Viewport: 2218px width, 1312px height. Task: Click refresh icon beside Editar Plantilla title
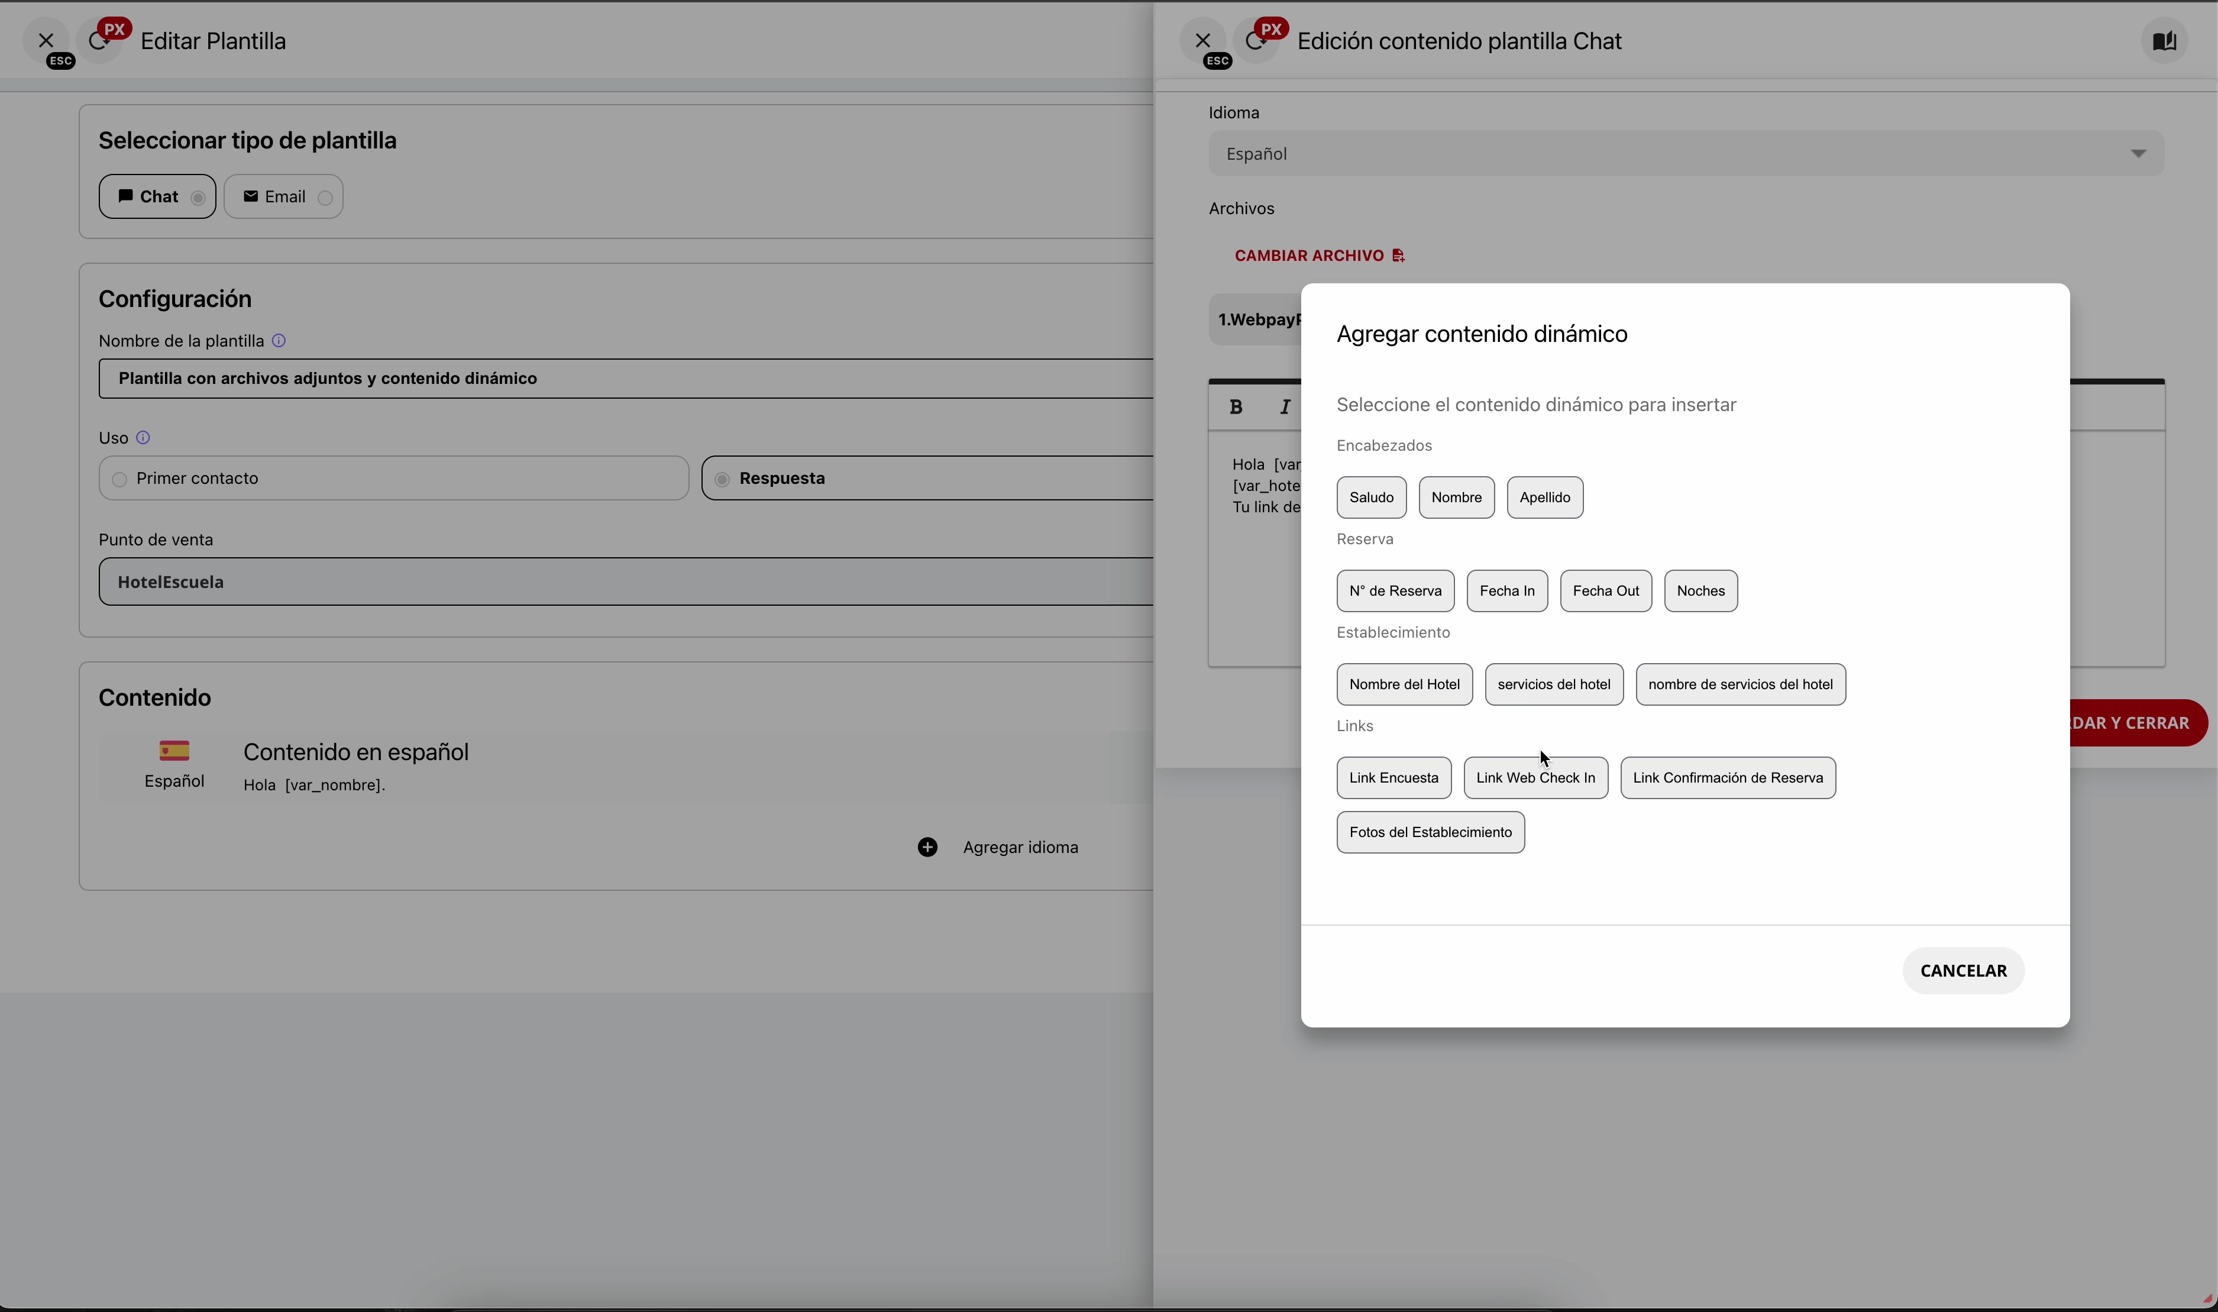99,41
